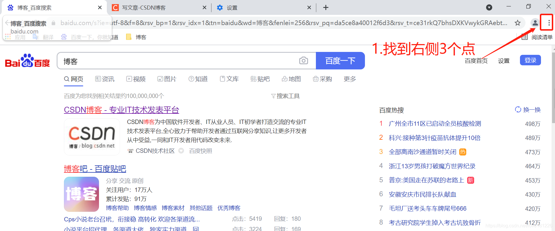
Task: Click the page vertical scrollbar
Action: pos(553,87)
